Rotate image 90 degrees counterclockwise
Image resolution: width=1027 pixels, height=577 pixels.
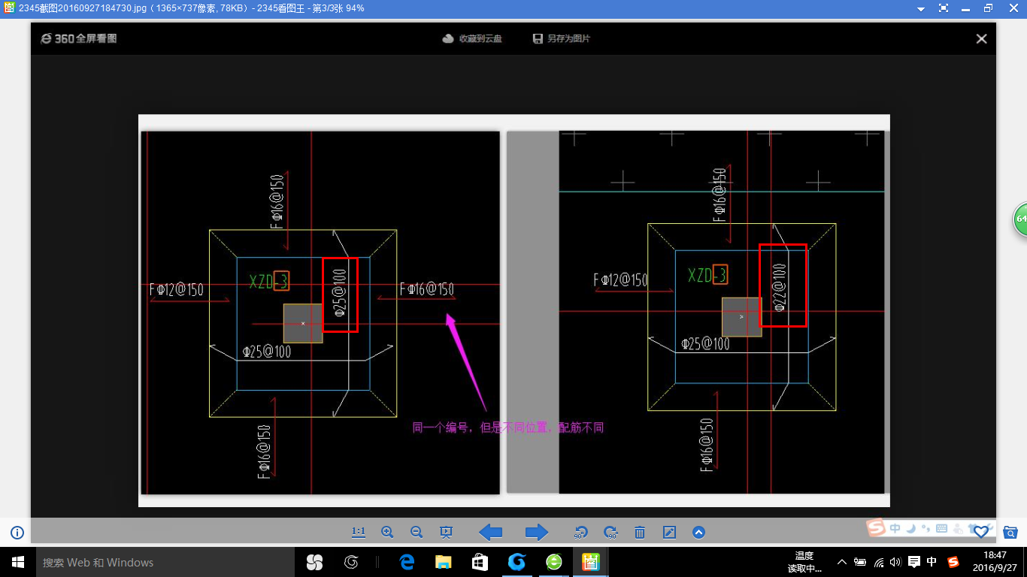coord(580,533)
